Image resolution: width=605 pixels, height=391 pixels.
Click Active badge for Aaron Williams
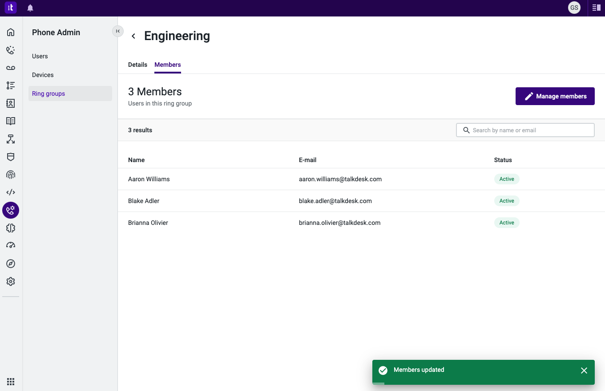507,179
